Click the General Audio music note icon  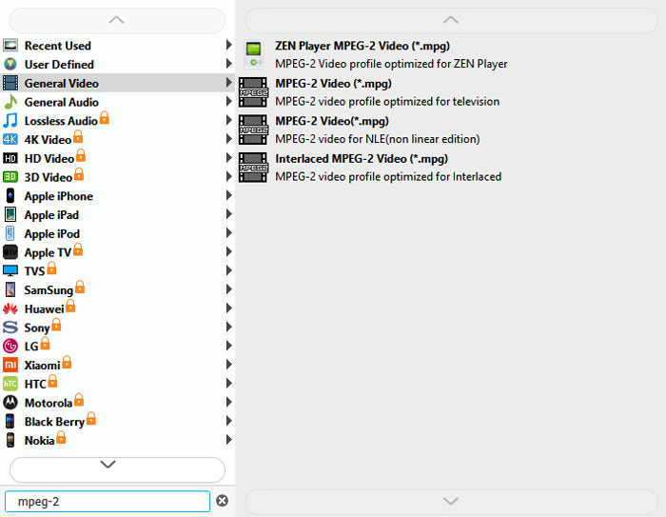point(10,102)
